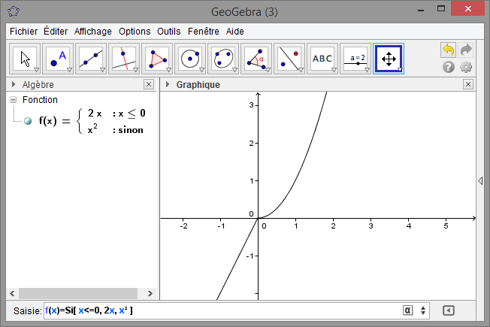The height and width of the screenshot is (327, 490).
Task: Select the Angle tool
Action: point(256,58)
